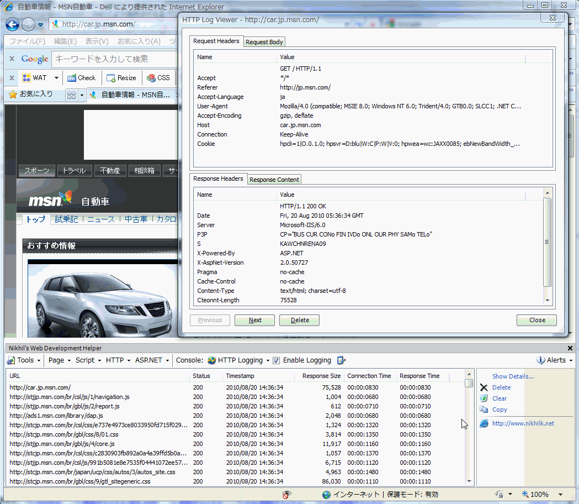Open the http://www.nikhilk.net link

[x=523, y=423]
